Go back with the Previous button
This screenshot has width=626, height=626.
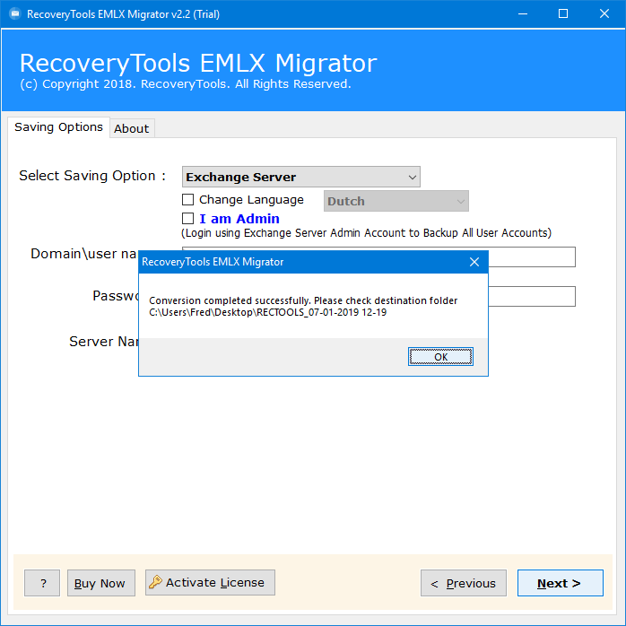[463, 583]
